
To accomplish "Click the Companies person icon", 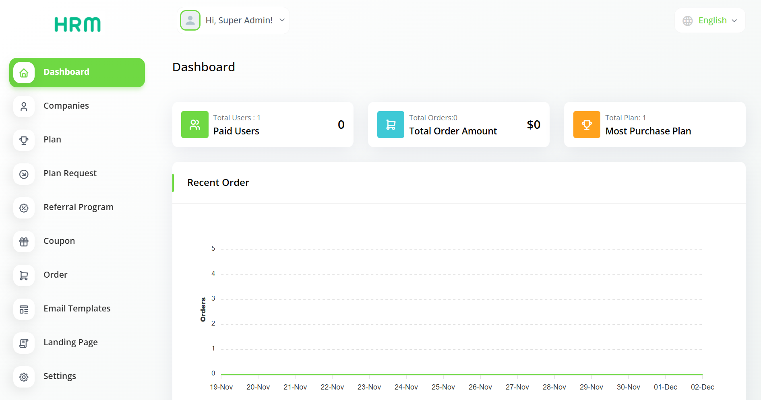I will [24, 107].
